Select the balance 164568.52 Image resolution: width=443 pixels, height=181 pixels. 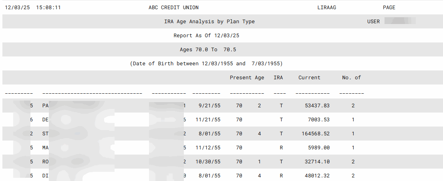click(316, 134)
